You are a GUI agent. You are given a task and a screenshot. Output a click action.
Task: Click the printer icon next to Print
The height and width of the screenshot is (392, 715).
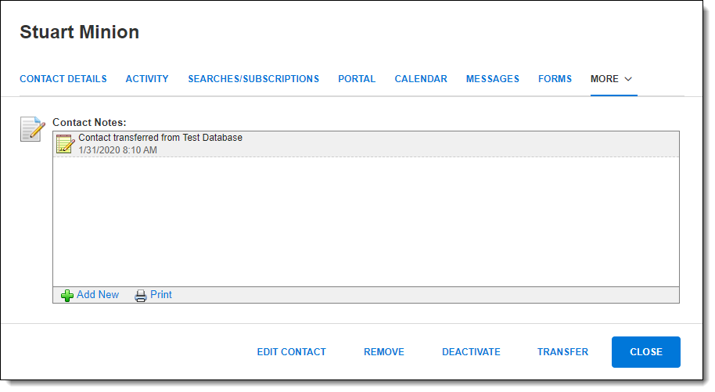pos(141,296)
